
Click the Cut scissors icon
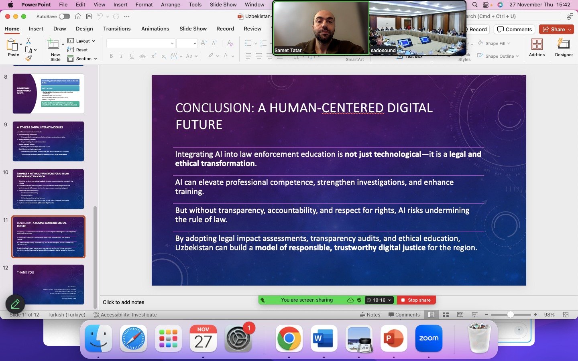28,41
